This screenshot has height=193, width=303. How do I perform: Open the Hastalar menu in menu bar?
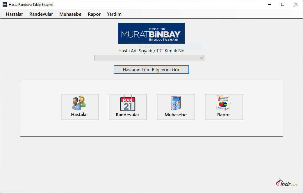(14, 14)
